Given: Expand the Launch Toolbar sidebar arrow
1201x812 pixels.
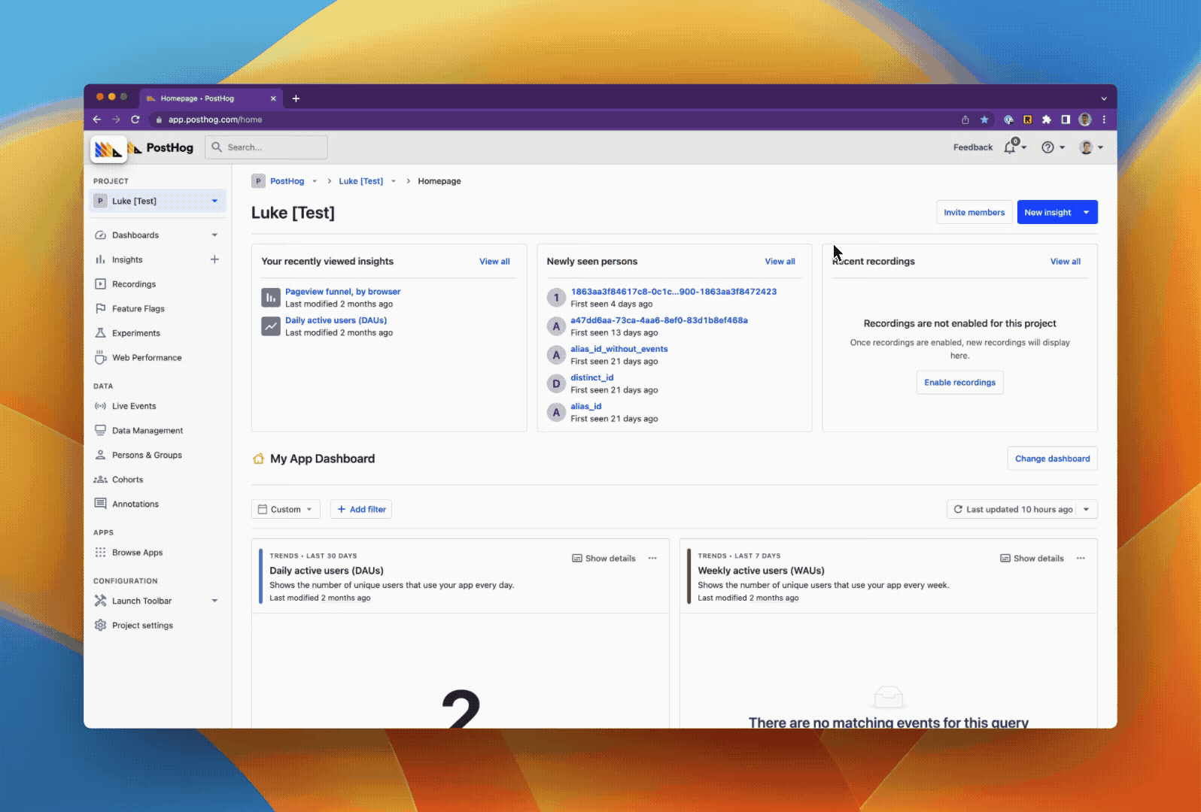Looking at the screenshot, I should [214, 601].
